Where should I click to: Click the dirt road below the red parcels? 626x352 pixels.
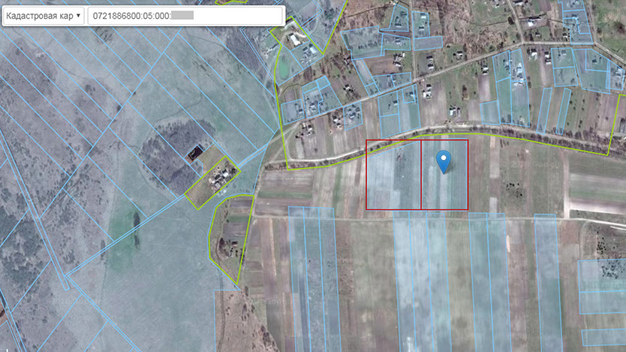point(338,216)
